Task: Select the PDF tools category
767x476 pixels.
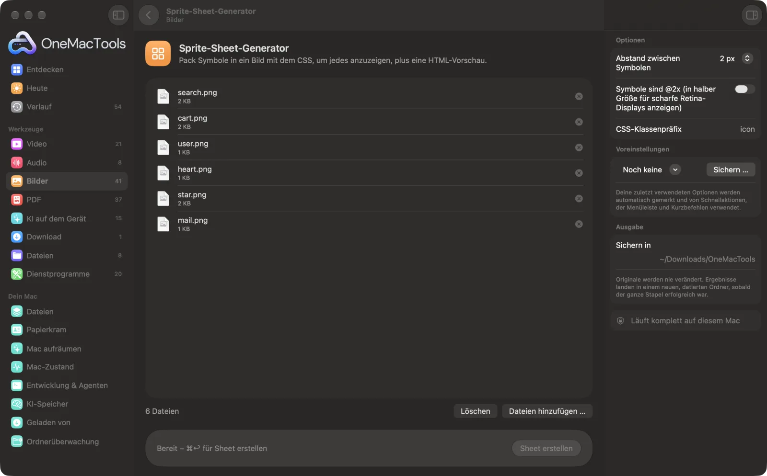Action: pos(67,200)
